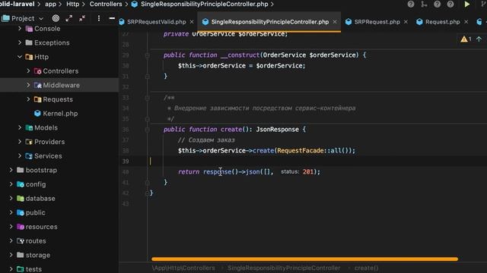Click RequestFacade in line 38
The image size is (487, 273).
point(301,151)
